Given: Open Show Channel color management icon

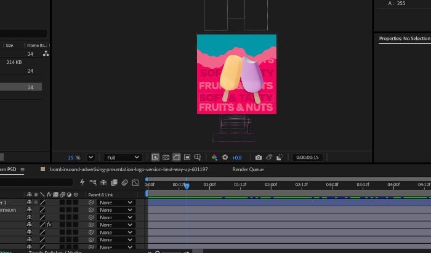Looking at the screenshot, I should point(214,158).
